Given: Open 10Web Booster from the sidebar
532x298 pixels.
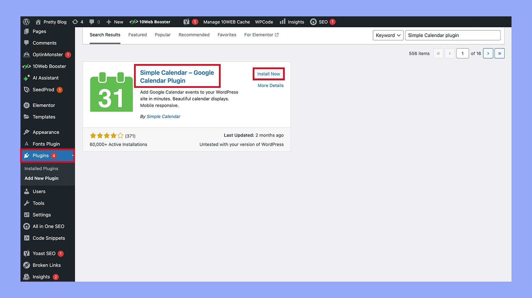Looking at the screenshot, I should pos(49,66).
